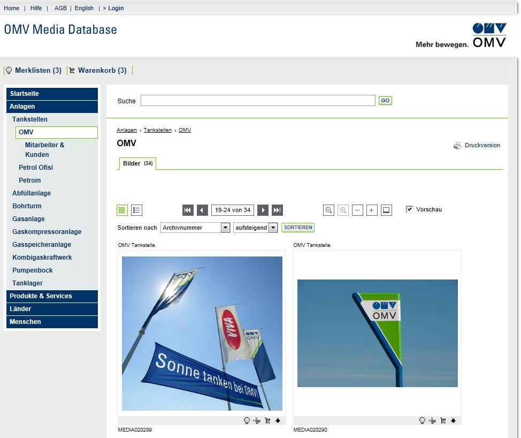Expand Produkte & Services in sidebar
Screen dimensions: 521x438
[52, 296]
